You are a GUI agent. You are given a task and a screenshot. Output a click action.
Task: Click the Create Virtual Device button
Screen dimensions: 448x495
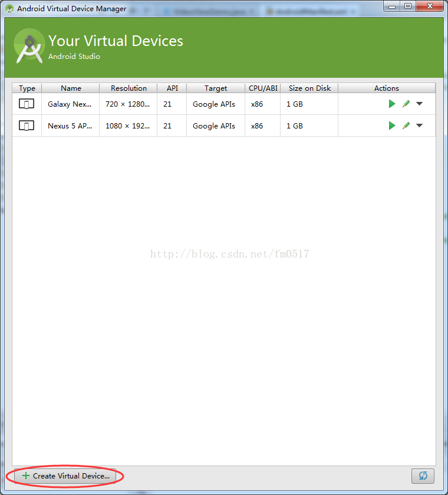click(65, 476)
